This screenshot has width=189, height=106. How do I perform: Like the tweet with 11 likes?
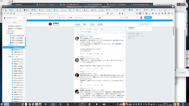(95, 85)
